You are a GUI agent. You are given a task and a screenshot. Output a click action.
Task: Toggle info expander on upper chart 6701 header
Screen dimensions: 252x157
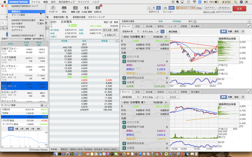(x=167, y=37)
